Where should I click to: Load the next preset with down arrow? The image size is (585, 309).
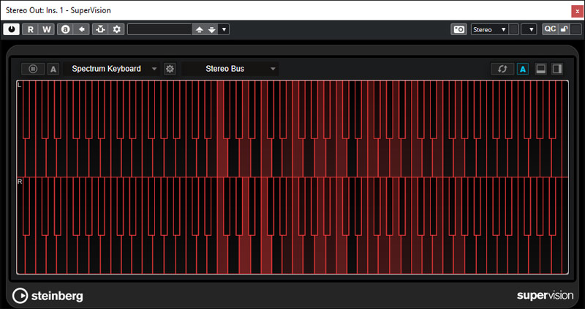tap(211, 29)
